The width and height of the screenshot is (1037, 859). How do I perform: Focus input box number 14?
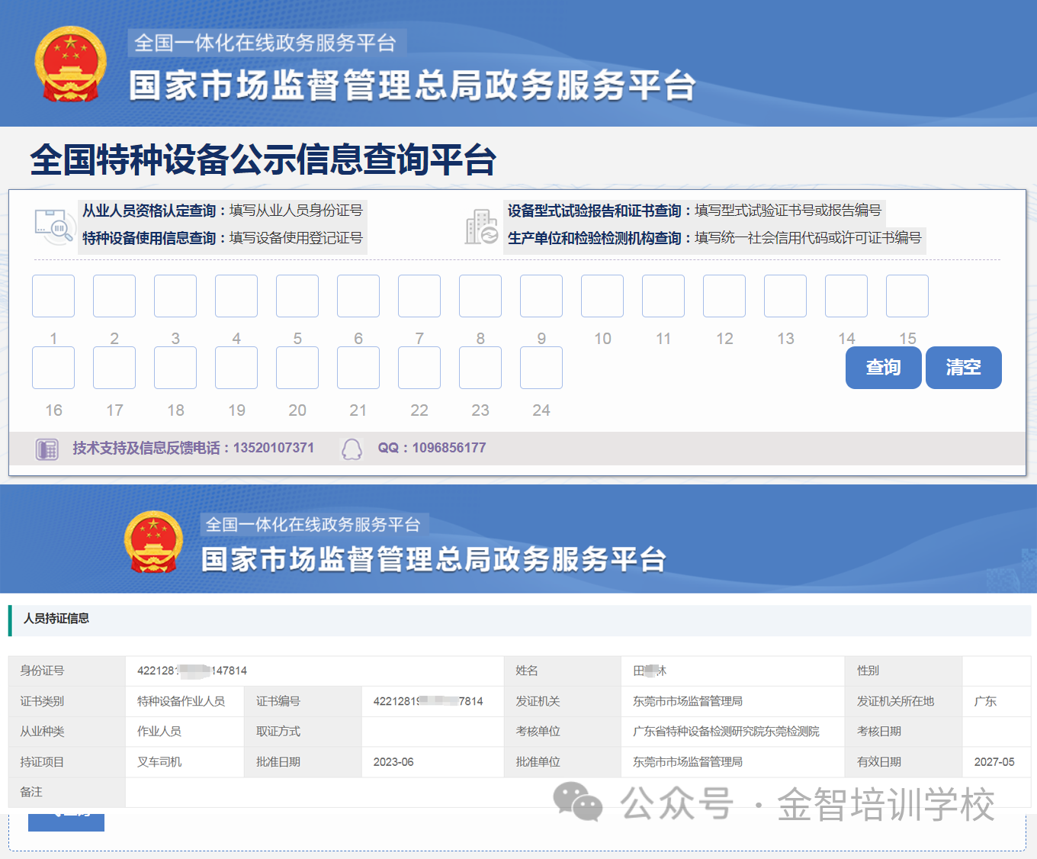pos(846,296)
